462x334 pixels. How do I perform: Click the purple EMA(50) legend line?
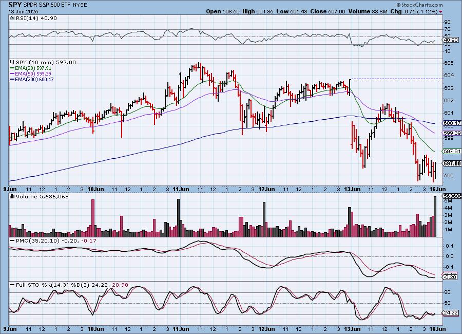pos(12,74)
